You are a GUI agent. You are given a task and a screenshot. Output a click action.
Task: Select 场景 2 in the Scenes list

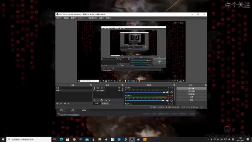pos(74,91)
